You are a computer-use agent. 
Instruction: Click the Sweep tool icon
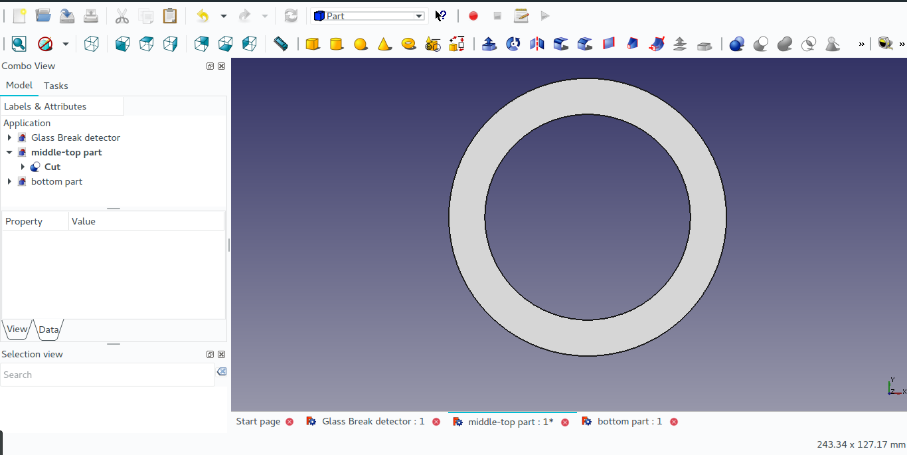pyautogui.click(x=657, y=44)
